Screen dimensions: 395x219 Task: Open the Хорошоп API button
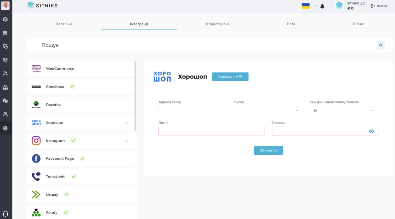point(230,77)
